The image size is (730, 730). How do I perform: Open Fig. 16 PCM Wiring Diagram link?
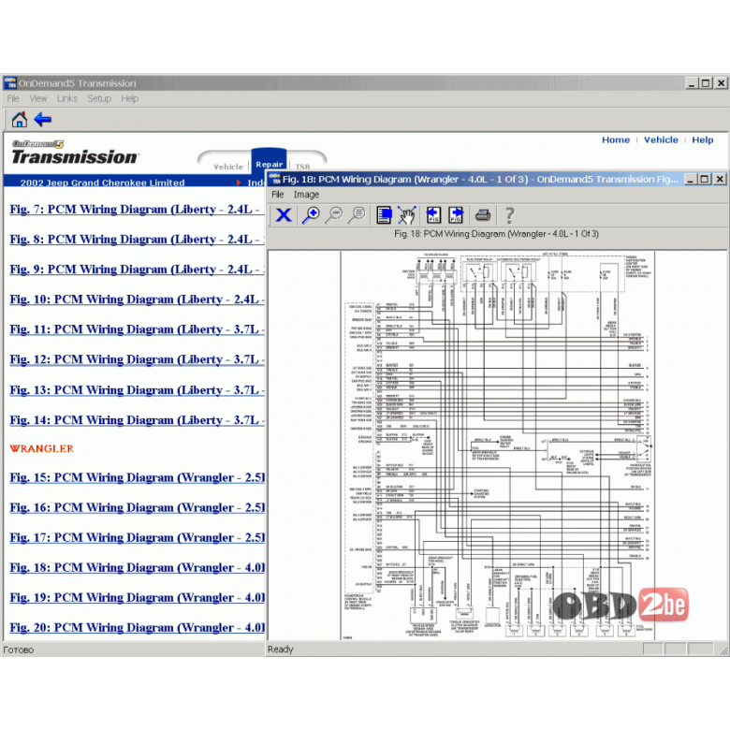click(137, 507)
